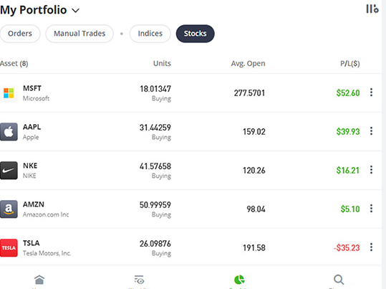The height and width of the screenshot is (289, 386).
Task: Click AMZN profit value $5.10
Action: 350,209
